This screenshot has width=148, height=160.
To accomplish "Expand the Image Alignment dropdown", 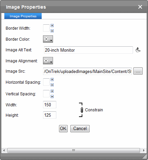I will click(48, 61).
